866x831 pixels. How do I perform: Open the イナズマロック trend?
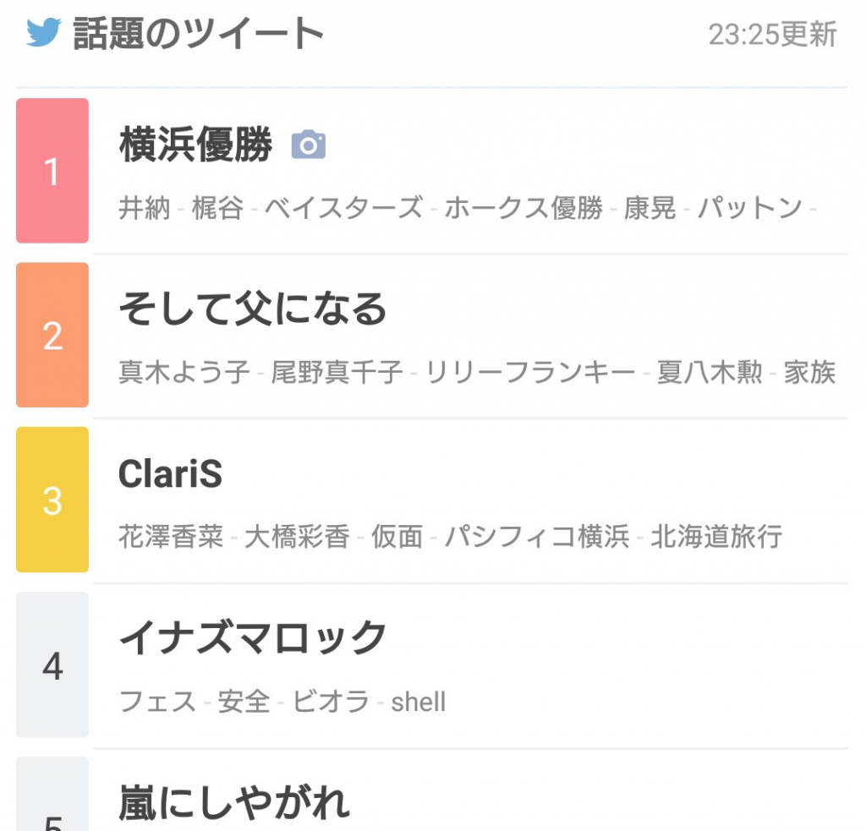click(252, 638)
